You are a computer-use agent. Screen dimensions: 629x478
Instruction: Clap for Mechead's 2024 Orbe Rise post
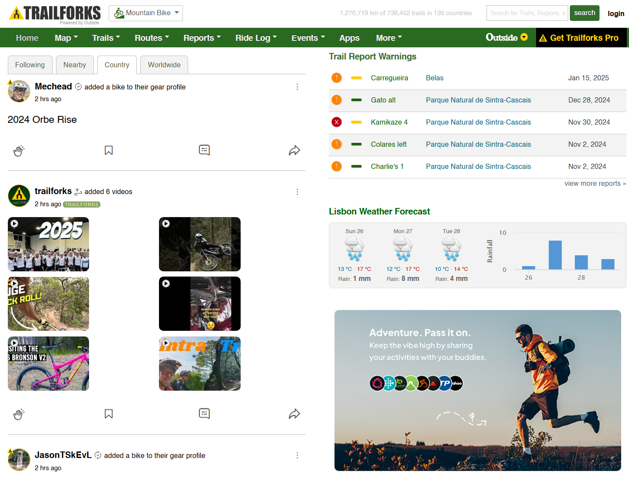[19, 151]
